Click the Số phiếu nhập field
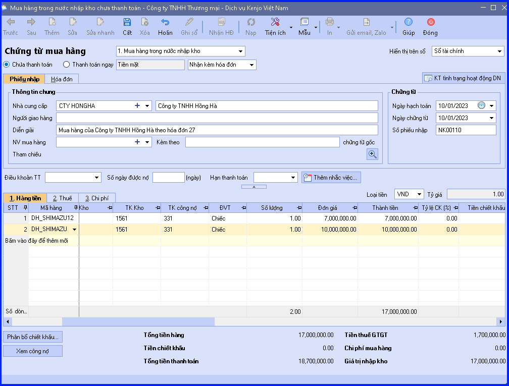 click(x=466, y=130)
